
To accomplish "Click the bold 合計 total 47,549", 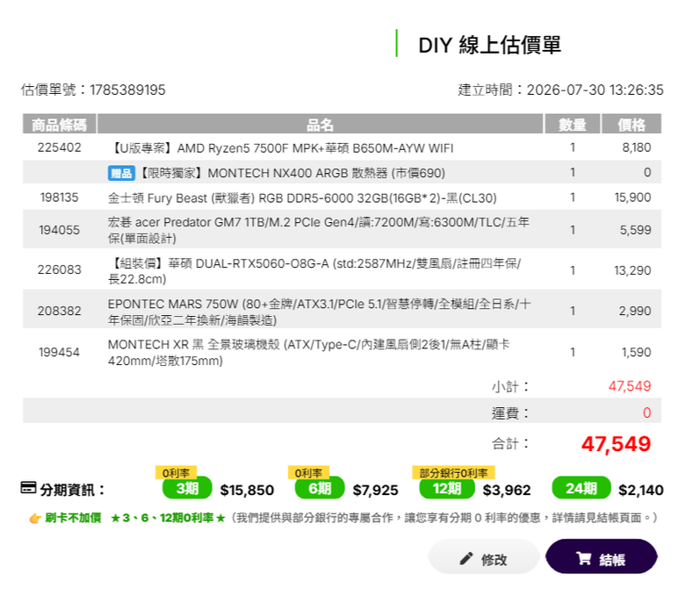I will click(x=616, y=444).
